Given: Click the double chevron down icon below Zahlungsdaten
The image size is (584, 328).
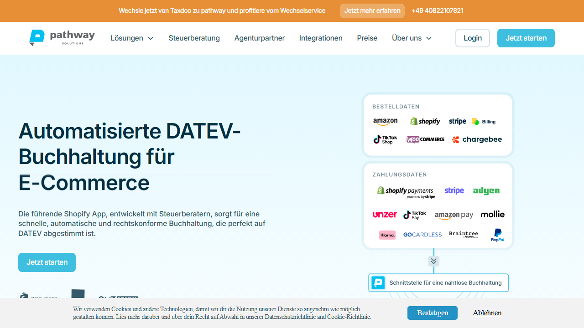Looking at the screenshot, I should pyautogui.click(x=434, y=261).
